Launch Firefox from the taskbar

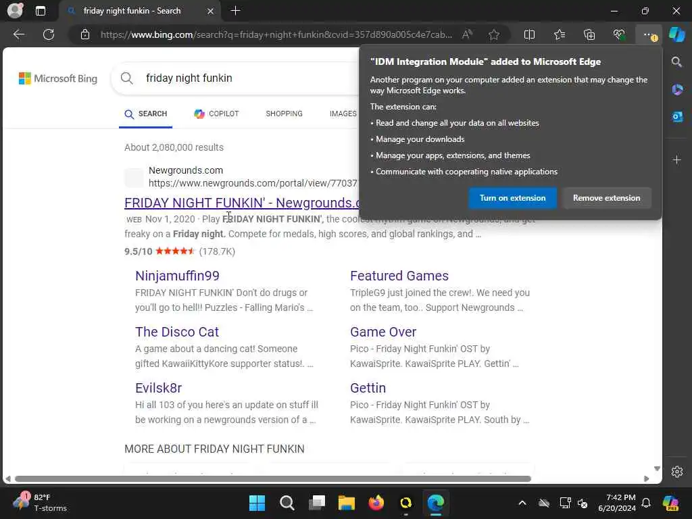376,503
